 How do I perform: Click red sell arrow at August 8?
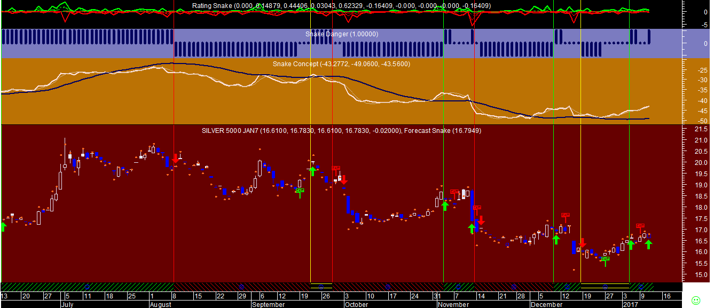tap(175, 159)
